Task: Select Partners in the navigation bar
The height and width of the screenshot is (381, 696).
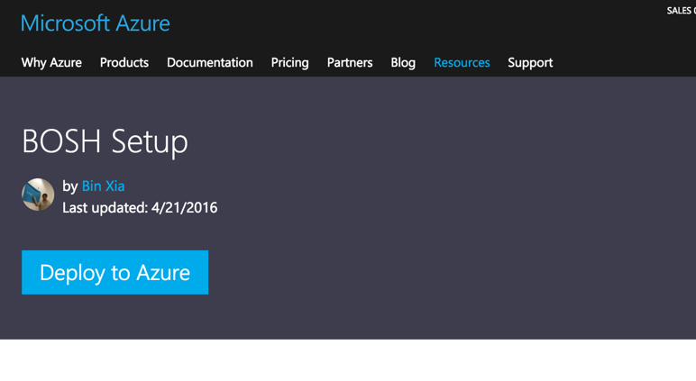Action: tap(350, 62)
